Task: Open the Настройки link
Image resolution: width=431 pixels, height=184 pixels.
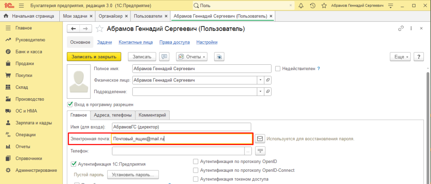Action: click(207, 42)
